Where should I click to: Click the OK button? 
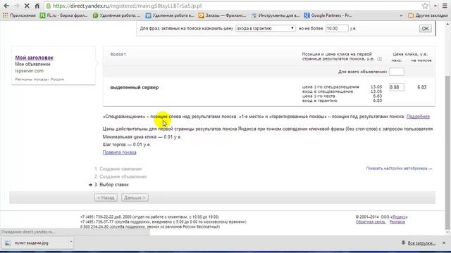[425, 28]
